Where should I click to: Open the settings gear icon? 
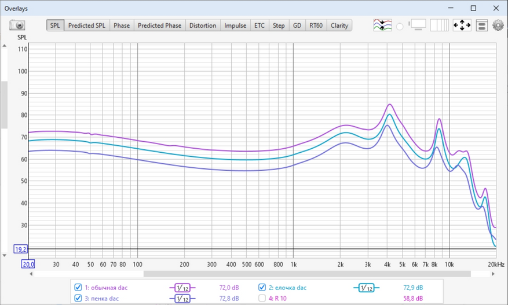click(498, 25)
